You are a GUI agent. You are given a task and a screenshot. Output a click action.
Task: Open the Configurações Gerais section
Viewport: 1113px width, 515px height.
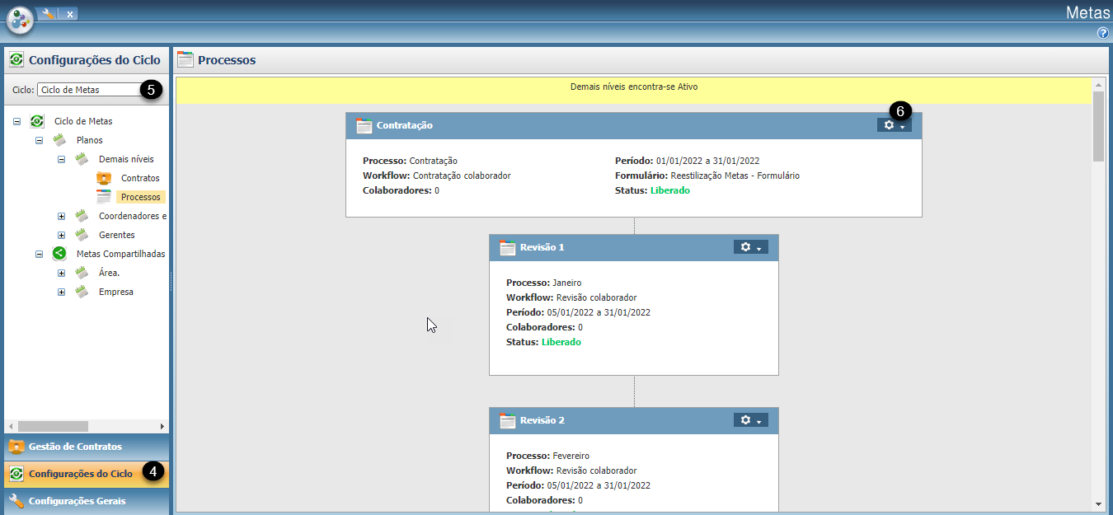tap(87, 501)
